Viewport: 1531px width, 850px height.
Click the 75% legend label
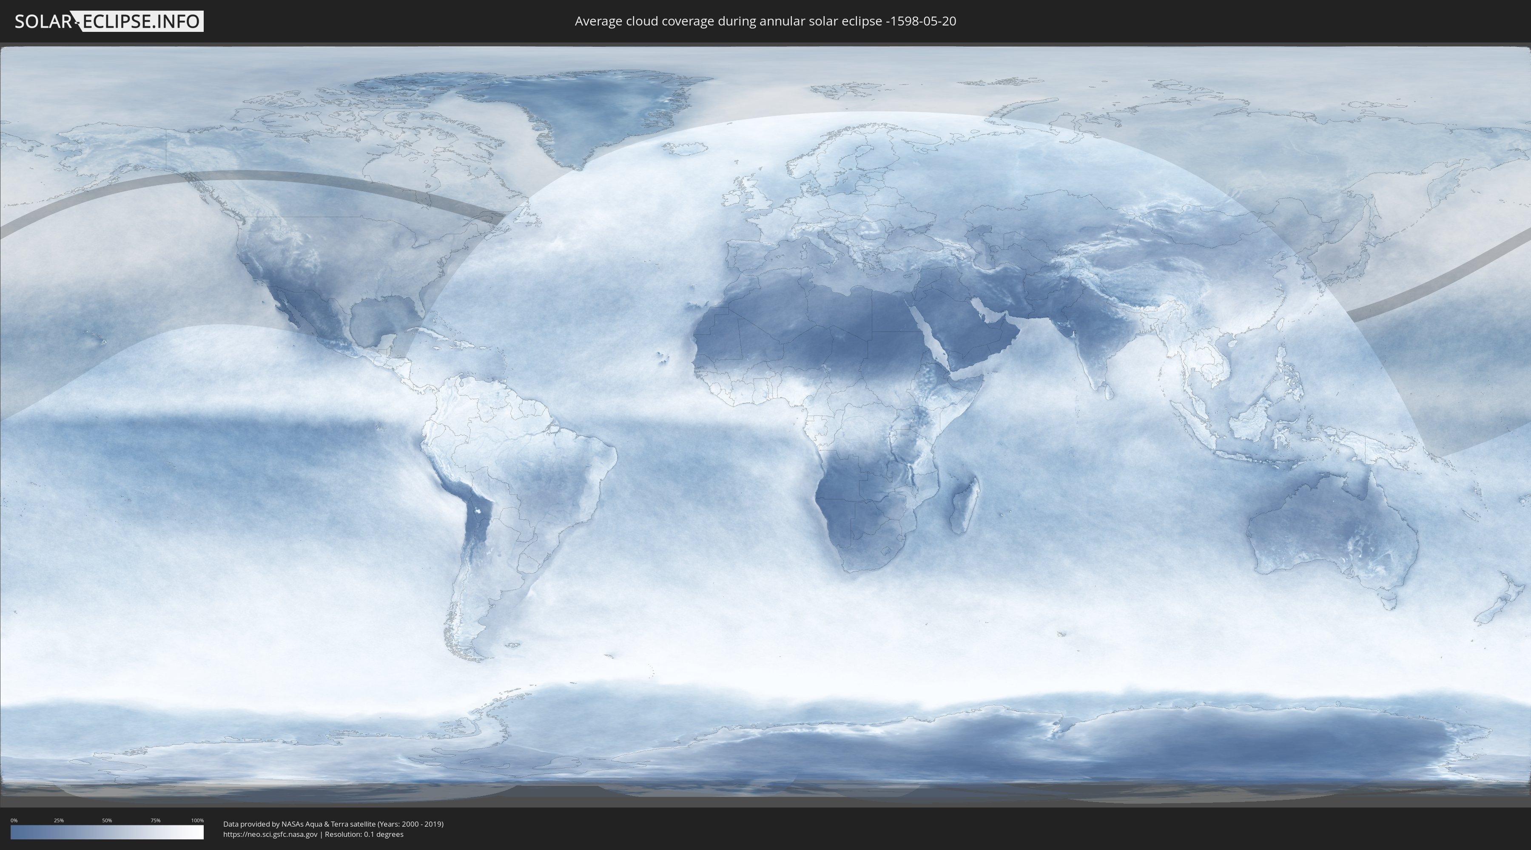click(155, 820)
